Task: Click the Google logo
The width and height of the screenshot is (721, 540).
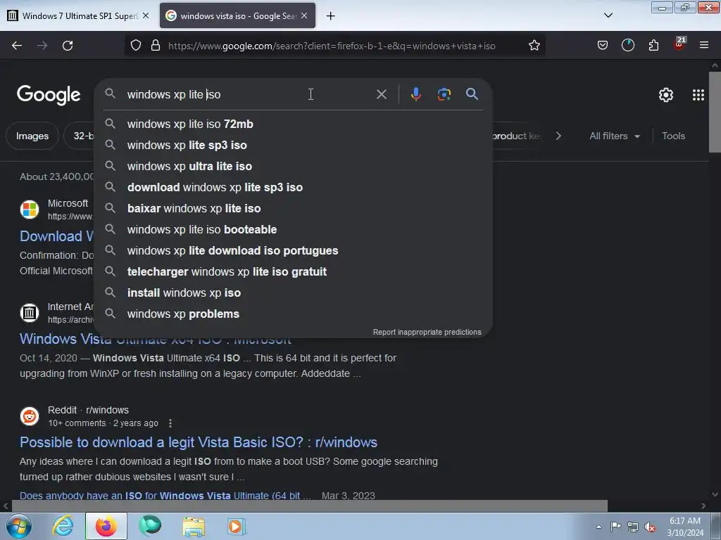Action: (49, 95)
